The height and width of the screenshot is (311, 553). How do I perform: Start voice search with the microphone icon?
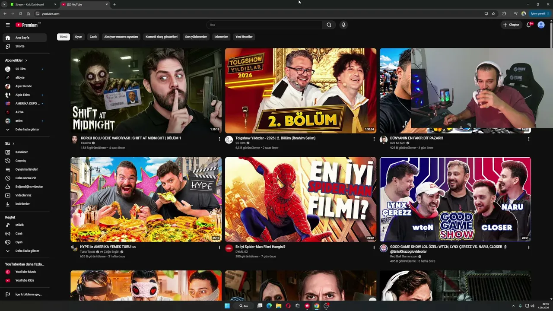(343, 25)
